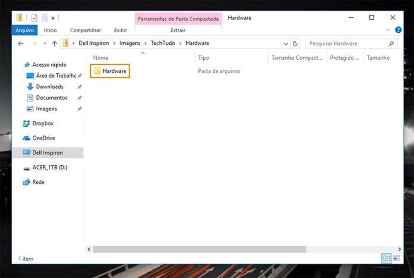Viewport: 414px width, 278px height.
Task: Open the recent locations dropdown near back arrow
Action: click(x=45, y=43)
